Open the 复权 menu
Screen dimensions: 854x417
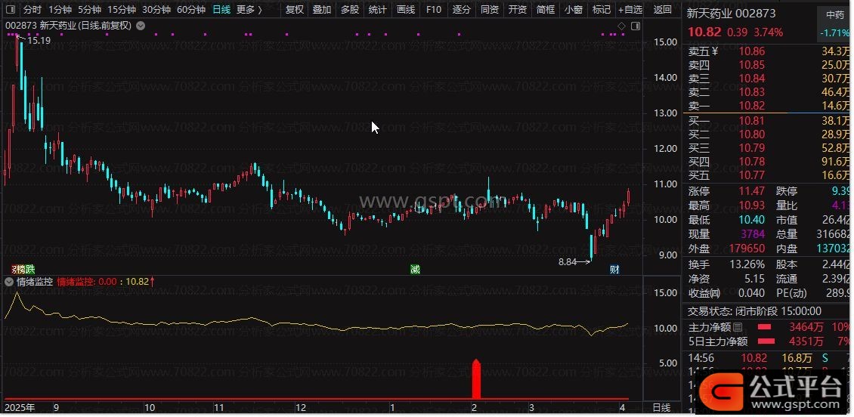click(x=295, y=10)
